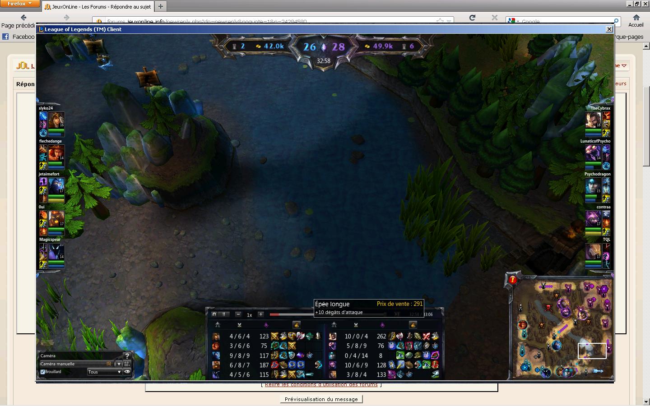This screenshot has height=406, width=650.
Task: Click purple team crossed swords column icon
Action: pyautogui.click(x=356, y=325)
